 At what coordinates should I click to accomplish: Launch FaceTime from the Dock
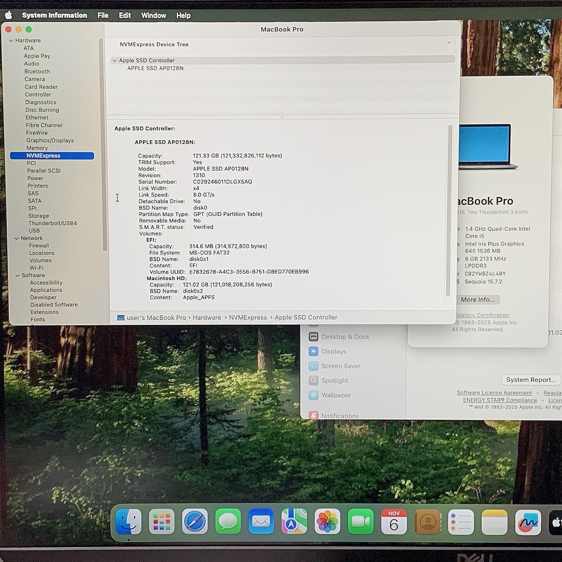coord(360,521)
